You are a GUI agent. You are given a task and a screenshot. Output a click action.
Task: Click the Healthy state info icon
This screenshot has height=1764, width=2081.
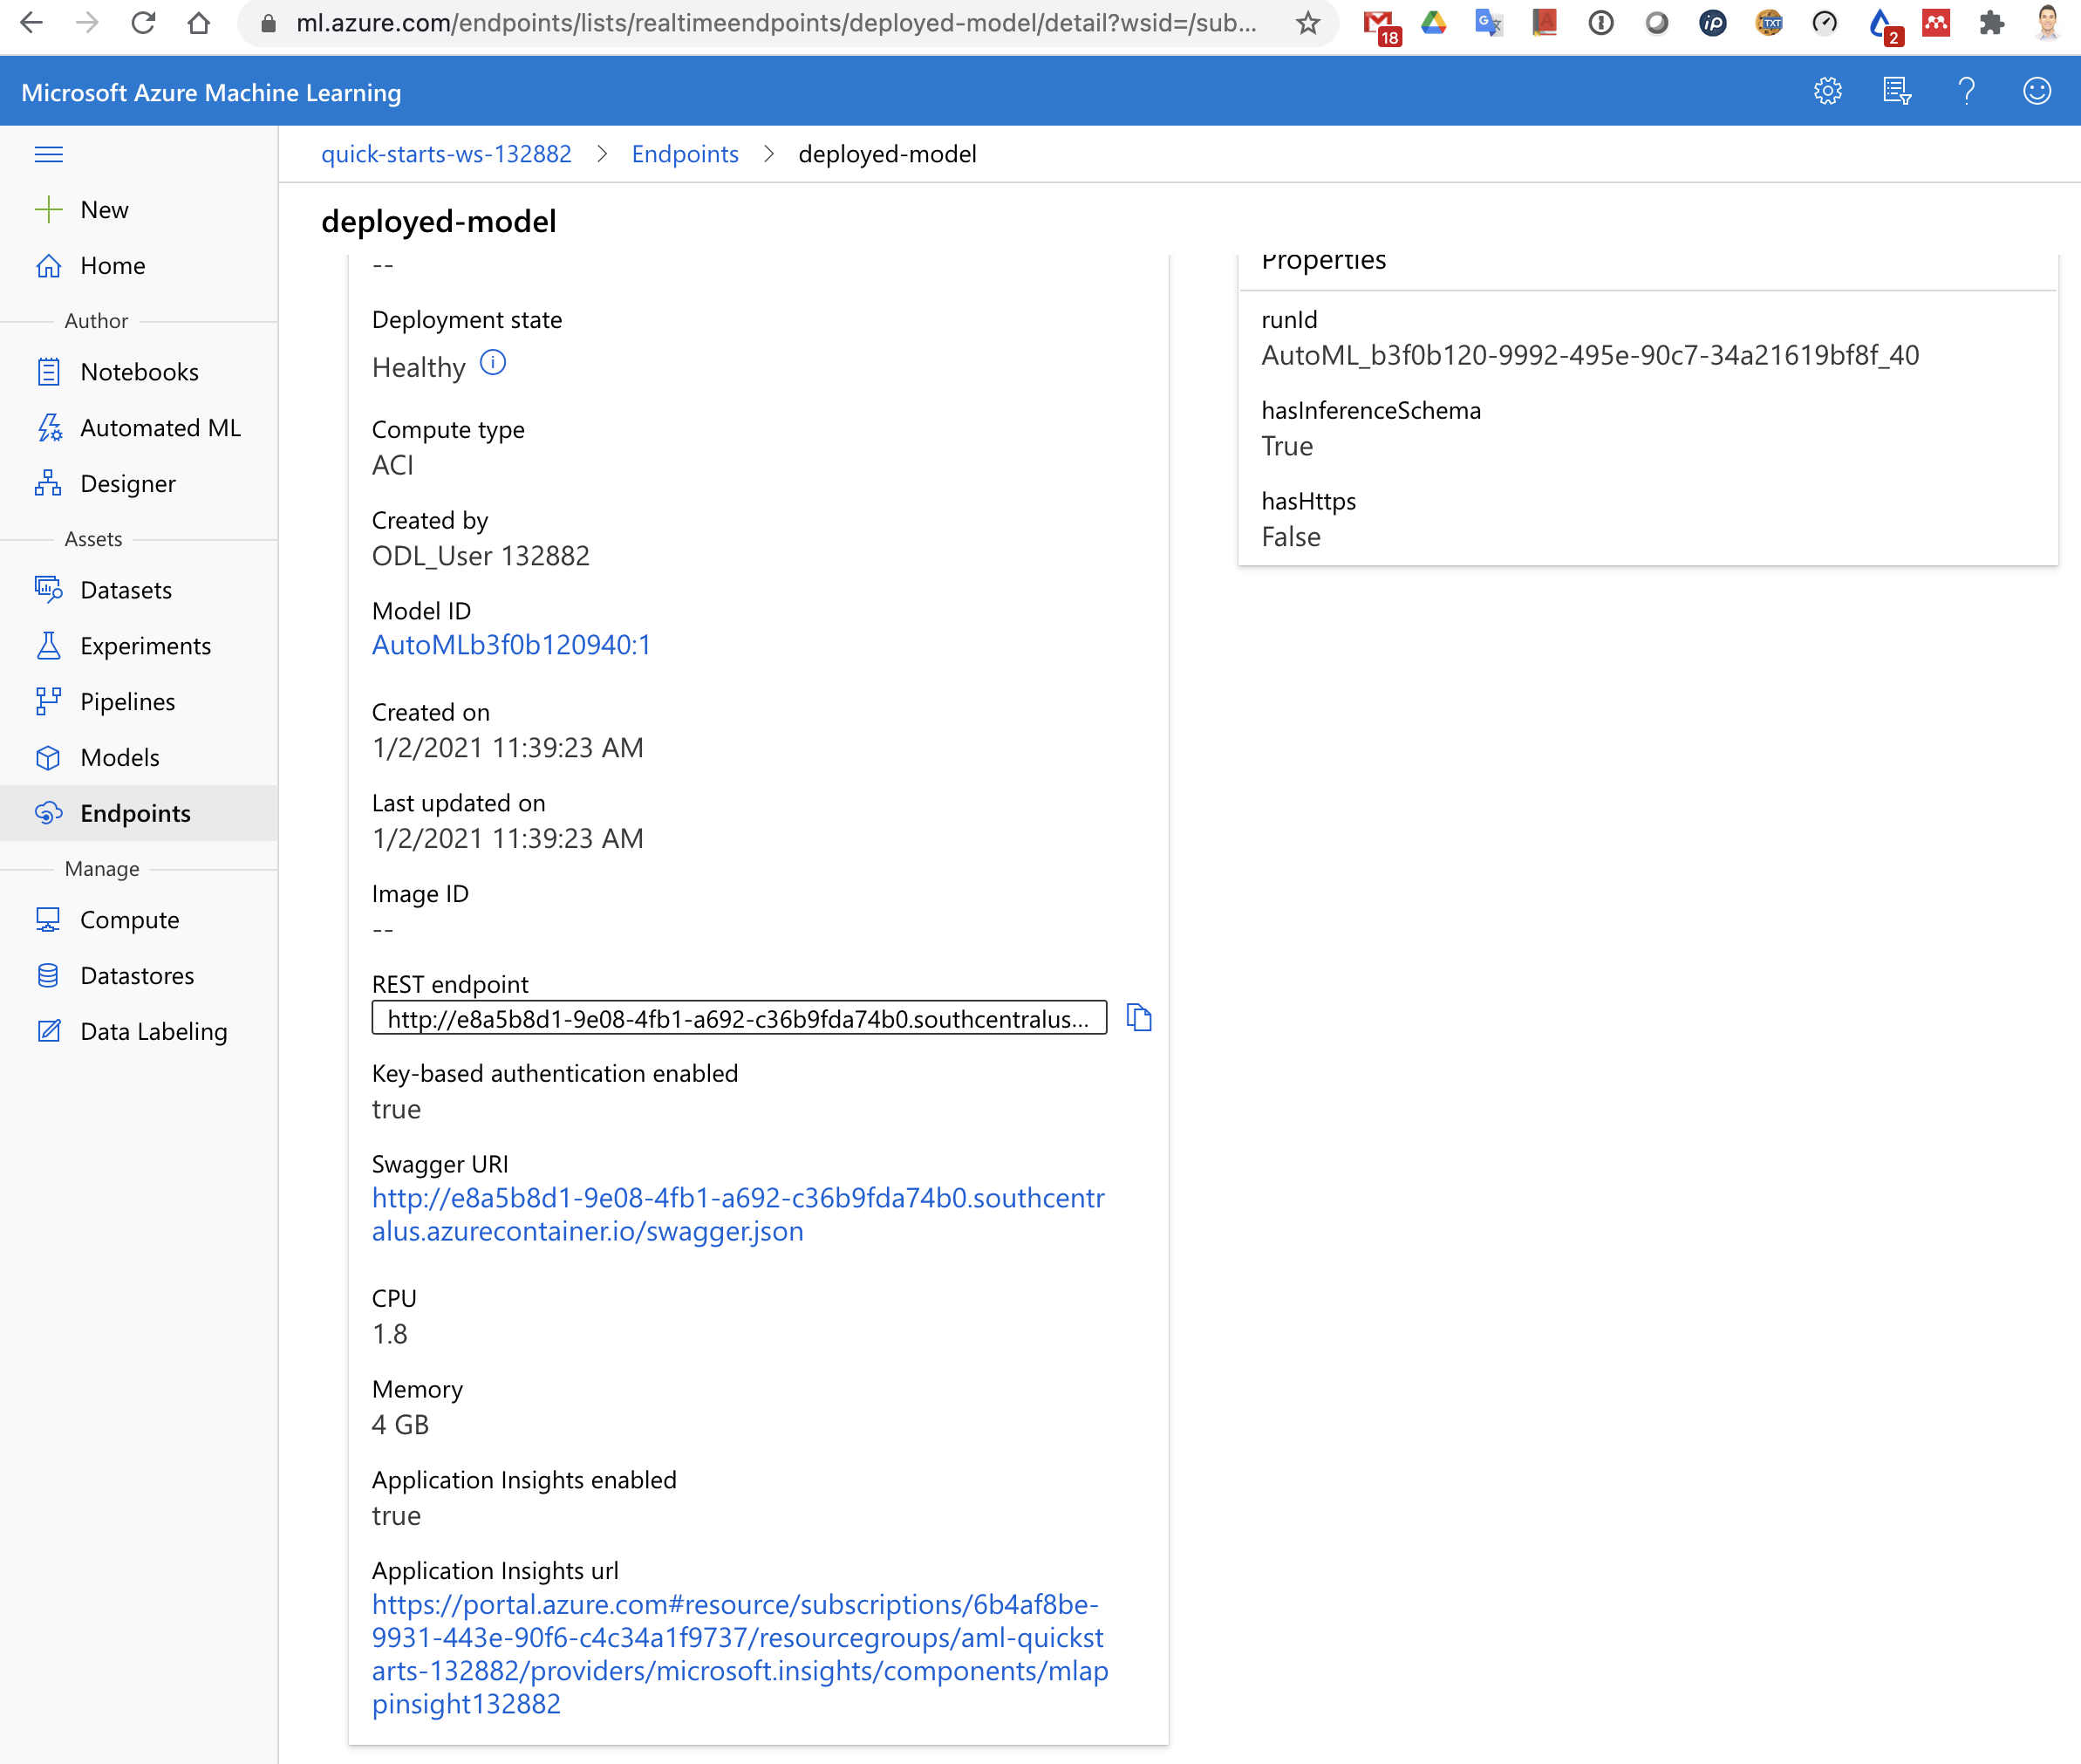tap(493, 363)
